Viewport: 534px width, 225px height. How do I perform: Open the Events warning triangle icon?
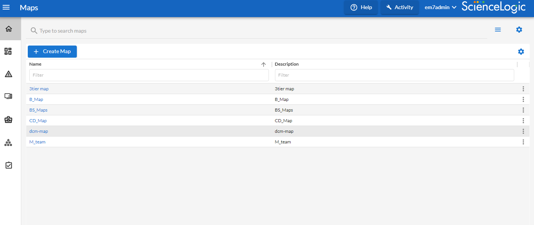(8, 74)
